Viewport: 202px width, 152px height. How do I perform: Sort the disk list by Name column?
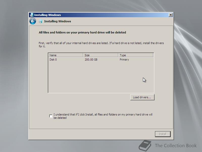pos(66,55)
